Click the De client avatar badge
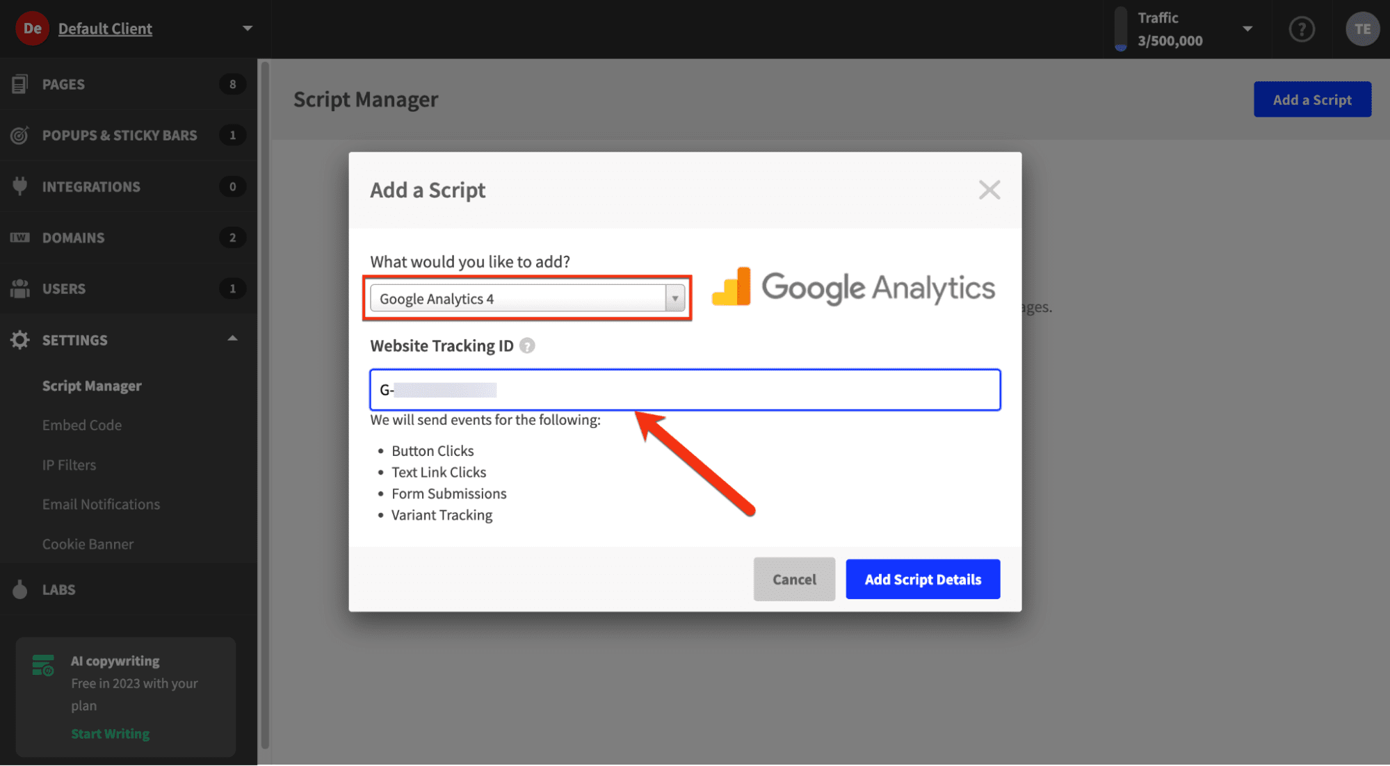This screenshot has height=766, width=1390. click(x=32, y=28)
